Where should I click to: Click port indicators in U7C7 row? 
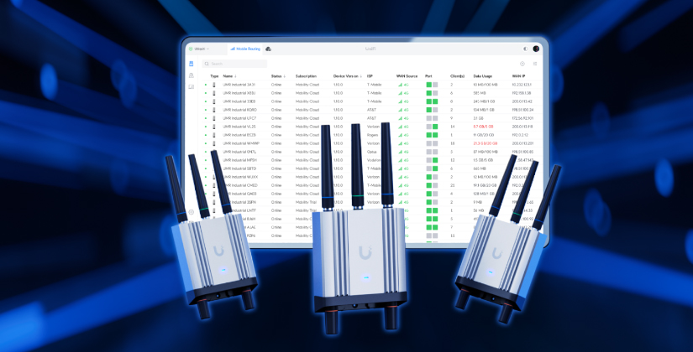coord(432,118)
